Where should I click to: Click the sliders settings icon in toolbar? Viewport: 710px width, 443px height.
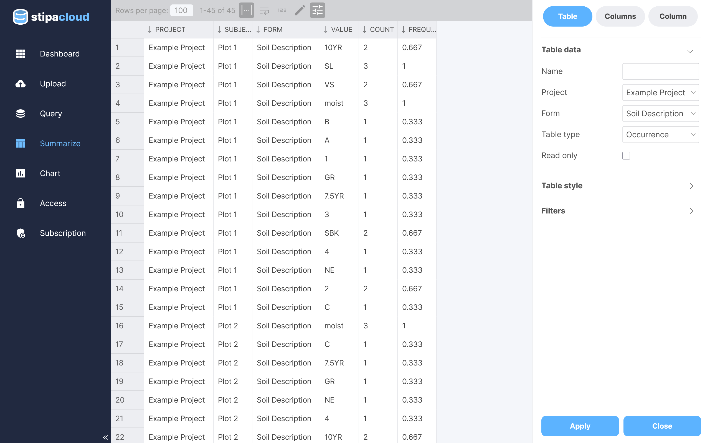317,11
